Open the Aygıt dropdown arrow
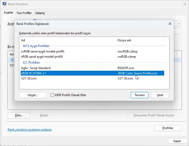The height and width of the screenshot is (146, 189). click(179, 24)
